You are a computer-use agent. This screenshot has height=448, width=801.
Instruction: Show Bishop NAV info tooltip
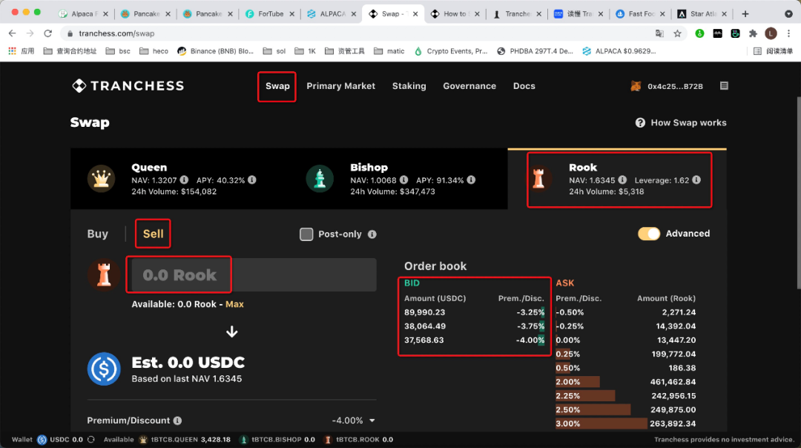(x=403, y=179)
